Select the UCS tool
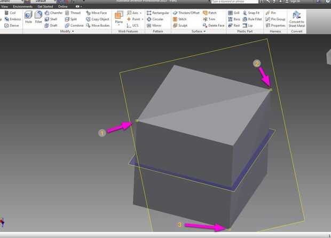Image resolution: width=331 pixels, height=238 pixels. pyautogui.click(x=132, y=26)
